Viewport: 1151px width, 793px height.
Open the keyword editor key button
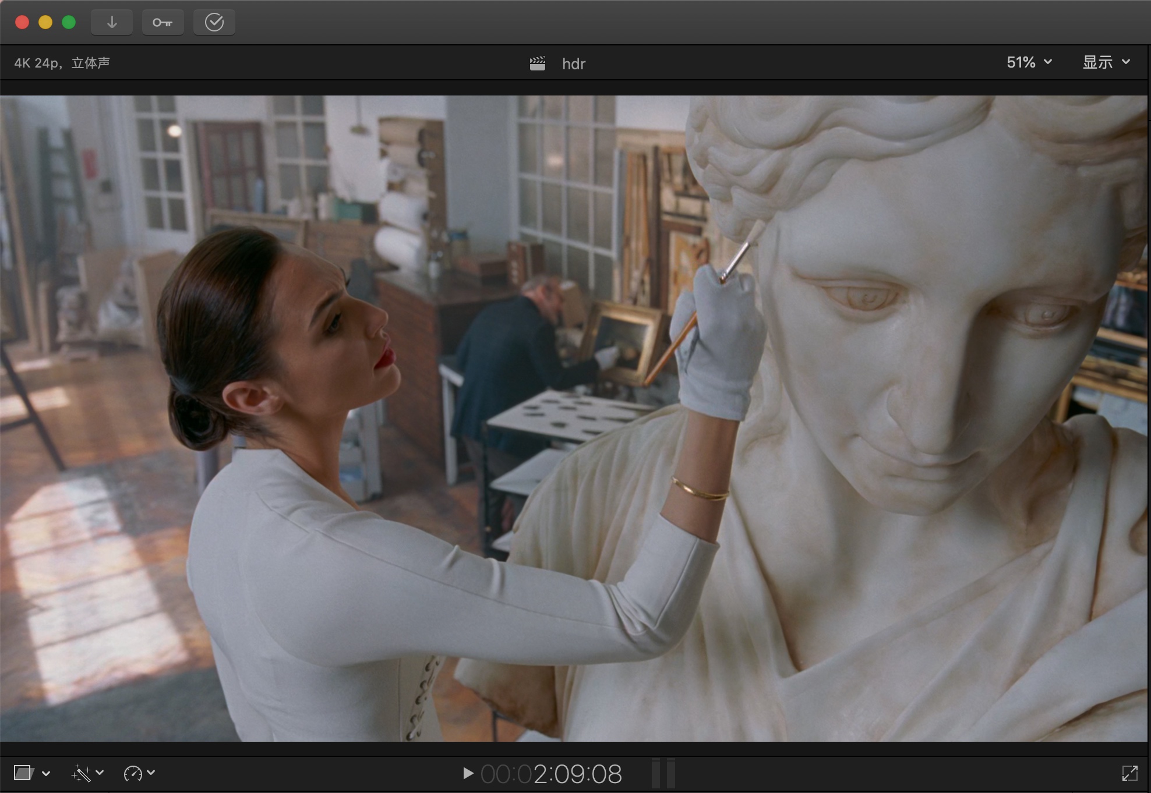point(163,23)
